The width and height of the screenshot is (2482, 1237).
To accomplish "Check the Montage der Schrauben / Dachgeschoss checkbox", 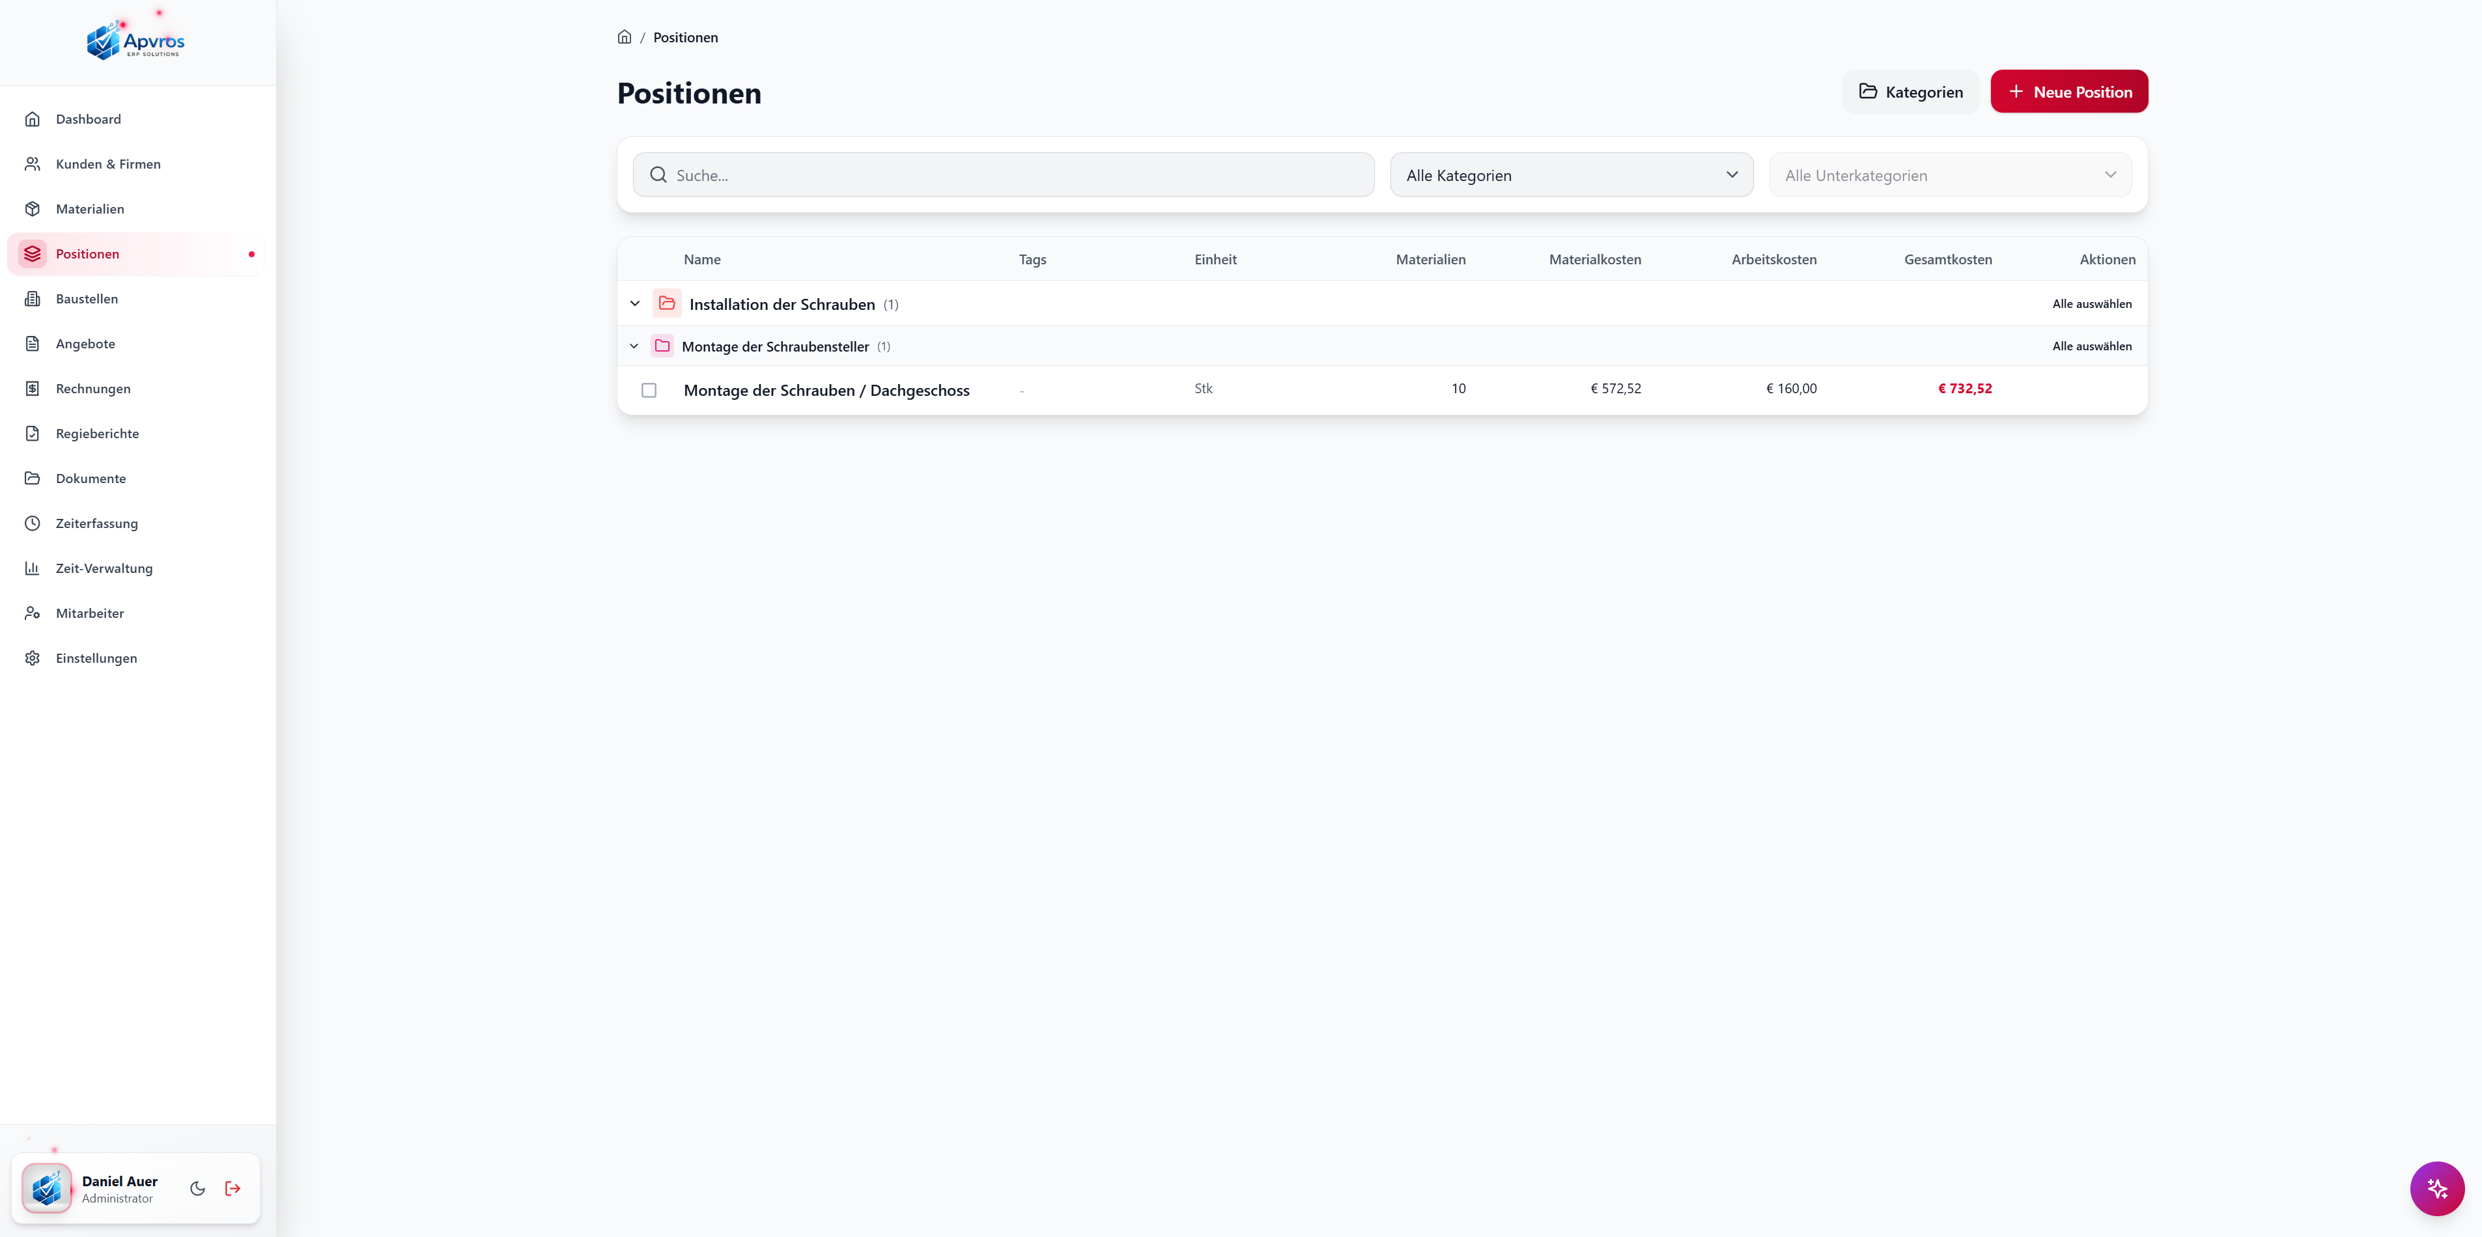I will click(x=649, y=390).
